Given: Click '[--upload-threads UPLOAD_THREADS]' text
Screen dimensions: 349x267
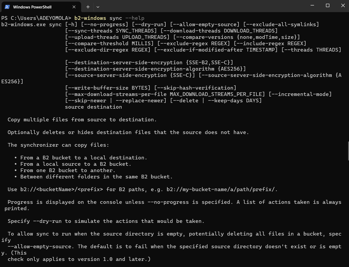Looking at the screenshot, I should (x=117, y=37).
